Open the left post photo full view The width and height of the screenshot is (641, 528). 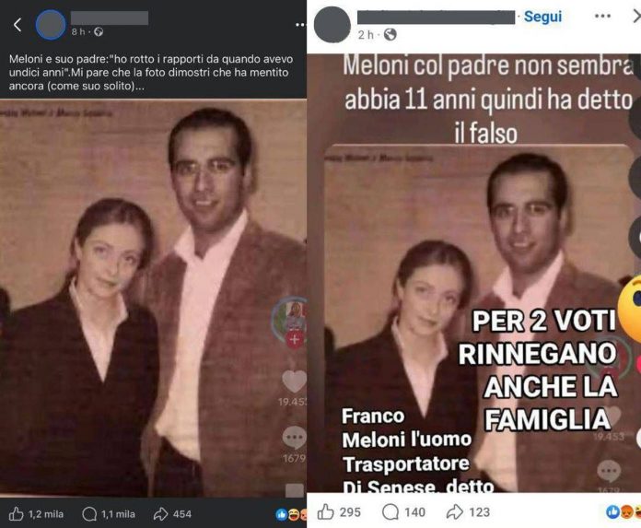point(153,298)
